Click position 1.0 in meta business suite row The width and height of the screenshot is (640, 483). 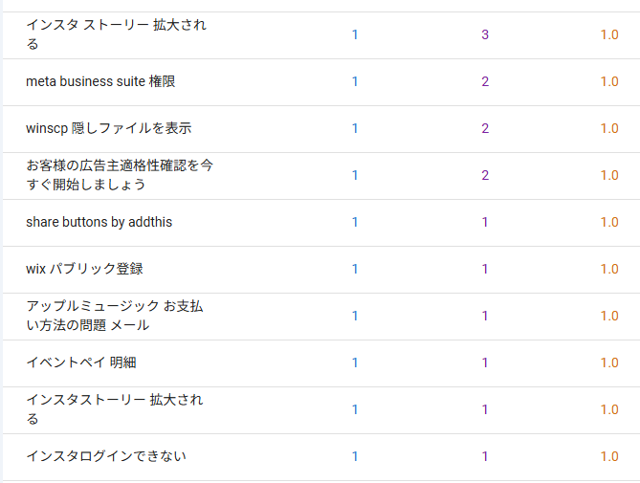pyautogui.click(x=609, y=82)
